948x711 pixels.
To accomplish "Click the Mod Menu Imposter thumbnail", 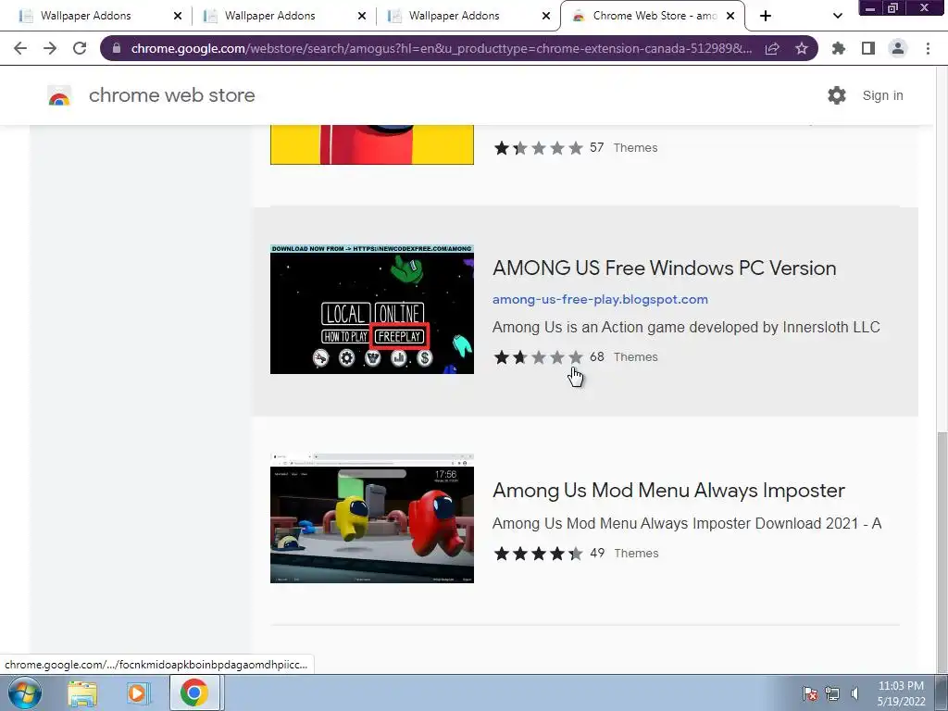I will [x=372, y=518].
